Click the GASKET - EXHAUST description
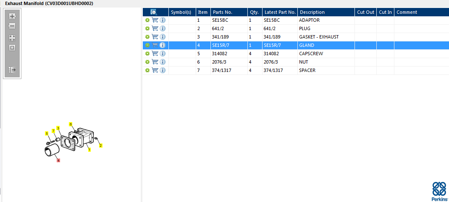 point(326,37)
